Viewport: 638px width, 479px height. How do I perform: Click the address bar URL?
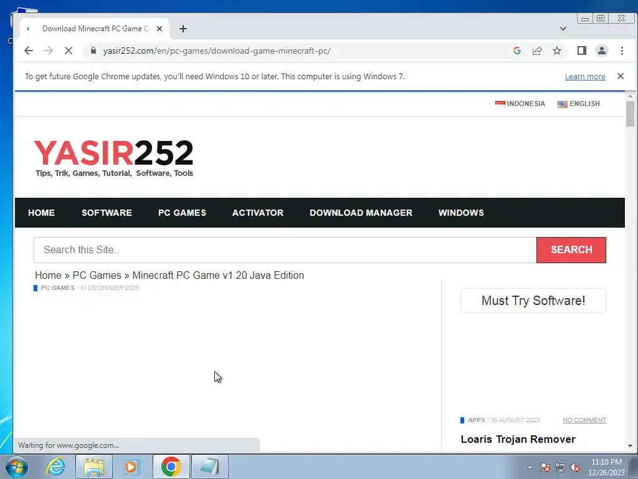[217, 51]
